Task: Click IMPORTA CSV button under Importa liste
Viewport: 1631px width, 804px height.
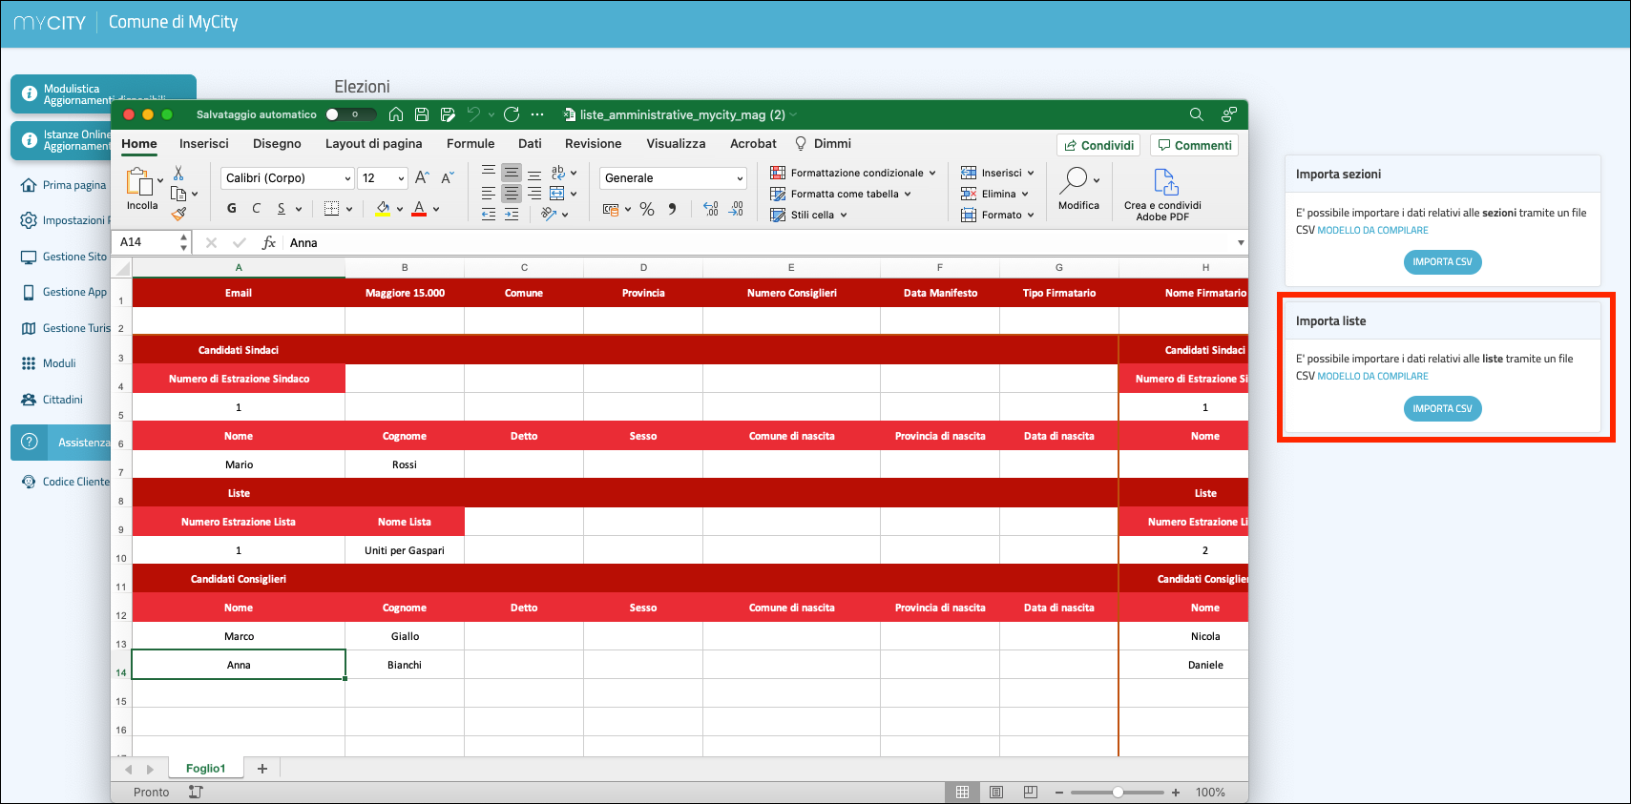Action: pos(1442,408)
